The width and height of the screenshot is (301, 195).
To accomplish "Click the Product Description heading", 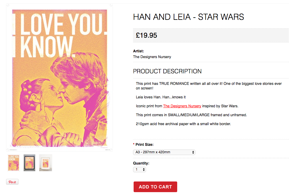I will pyautogui.click(x=167, y=71).
